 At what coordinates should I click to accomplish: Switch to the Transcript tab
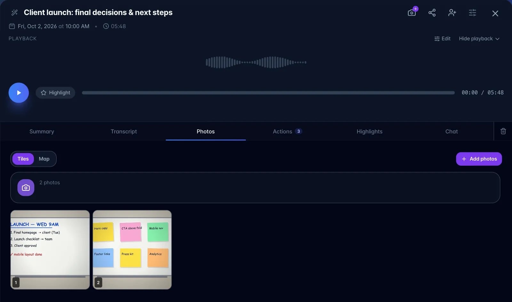[124, 131]
